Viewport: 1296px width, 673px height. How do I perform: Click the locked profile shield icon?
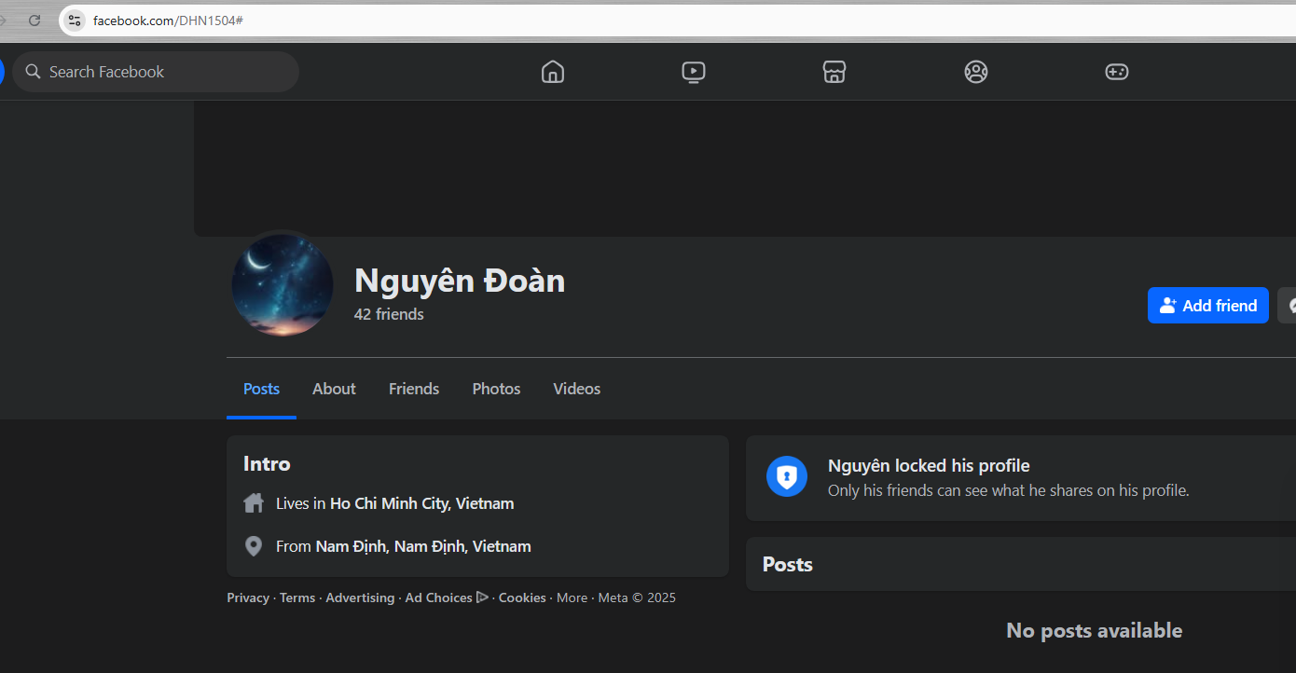pyautogui.click(x=787, y=476)
